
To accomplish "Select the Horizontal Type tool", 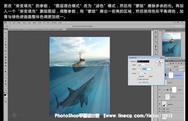I will click(x=6, y=78).
